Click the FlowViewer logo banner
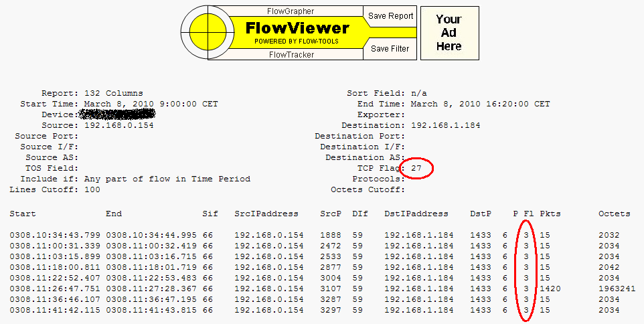This screenshot has width=644, height=324. click(297, 32)
